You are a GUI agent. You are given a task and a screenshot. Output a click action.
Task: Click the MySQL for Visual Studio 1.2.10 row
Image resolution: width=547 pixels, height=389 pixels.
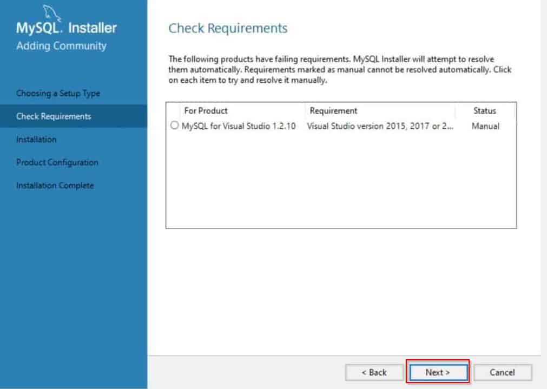[x=228, y=126]
